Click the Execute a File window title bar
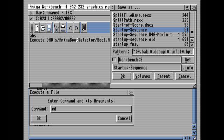 [x=79, y=92]
